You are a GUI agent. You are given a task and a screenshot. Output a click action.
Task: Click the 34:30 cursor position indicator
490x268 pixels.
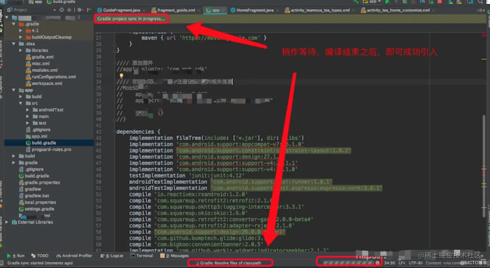pos(390,262)
